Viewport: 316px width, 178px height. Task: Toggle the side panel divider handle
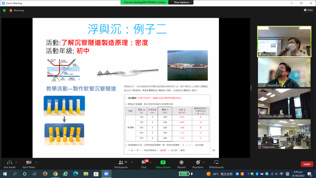tap(252, 88)
